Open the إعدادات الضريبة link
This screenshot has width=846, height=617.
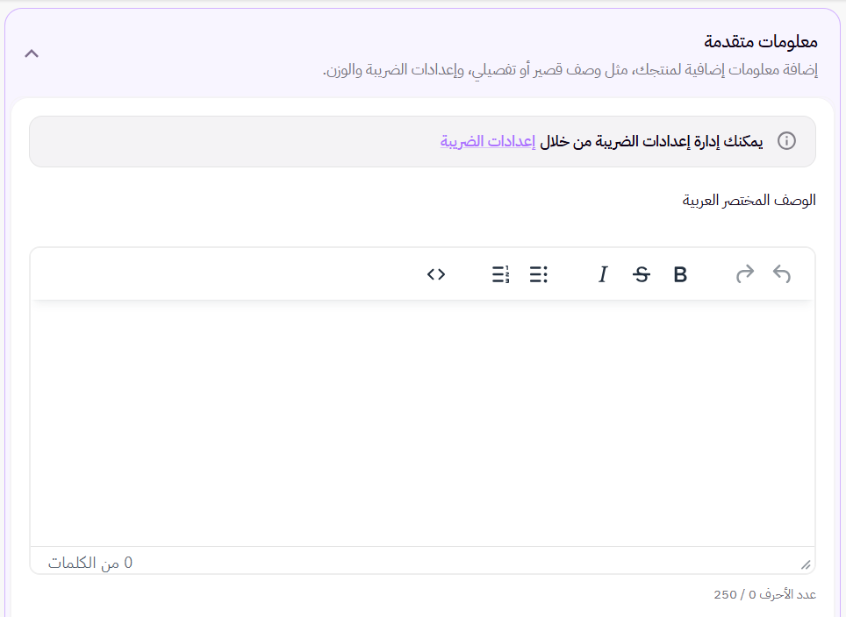click(x=488, y=141)
